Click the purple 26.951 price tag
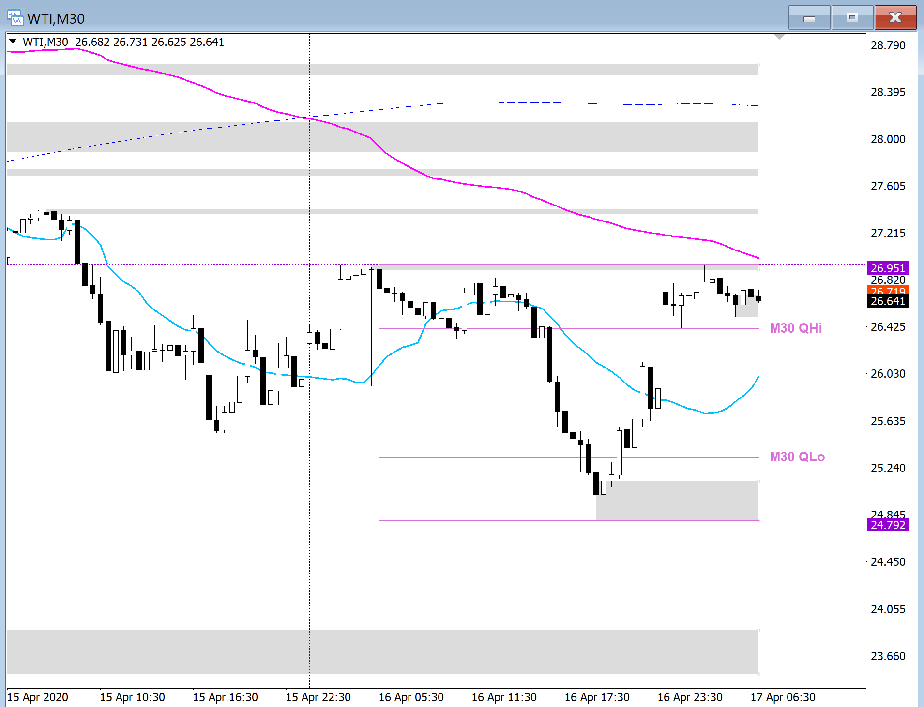Screen dimensions: 924x707 (887, 268)
